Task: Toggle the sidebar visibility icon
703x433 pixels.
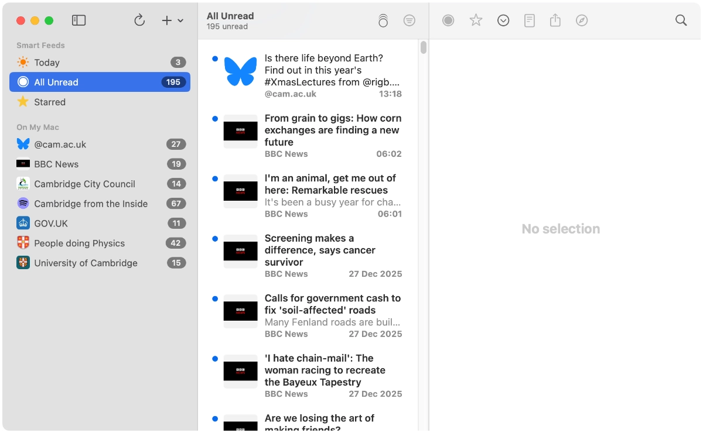Action: click(79, 20)
